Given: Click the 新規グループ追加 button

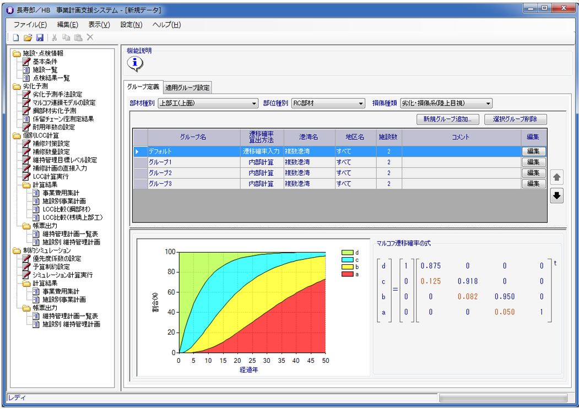Looking at the screenshot, I should (x=447, y=119).
